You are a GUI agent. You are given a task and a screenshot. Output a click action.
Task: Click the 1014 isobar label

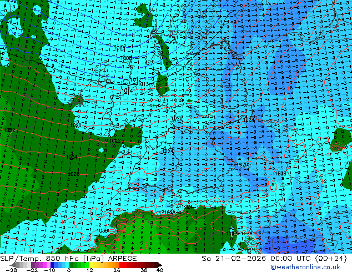coord(127,91)
